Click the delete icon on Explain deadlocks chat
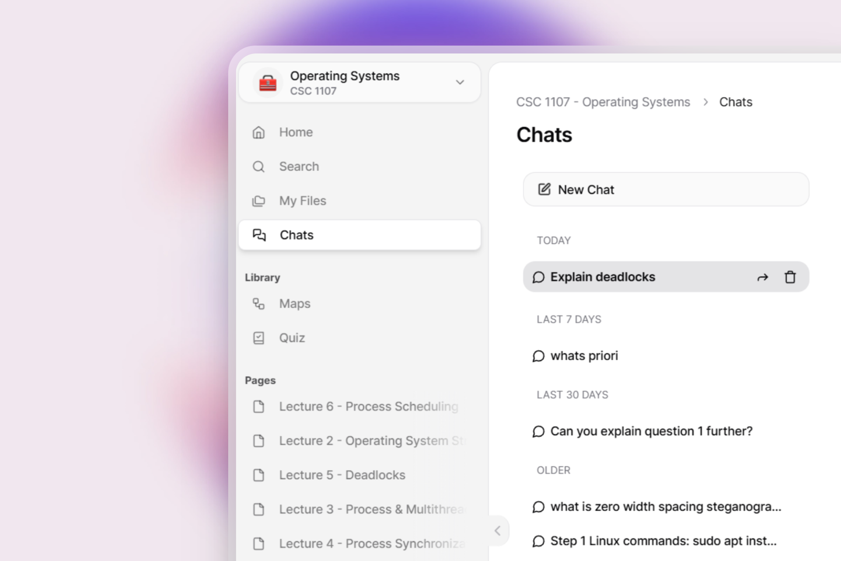 (x=790, y=277)
